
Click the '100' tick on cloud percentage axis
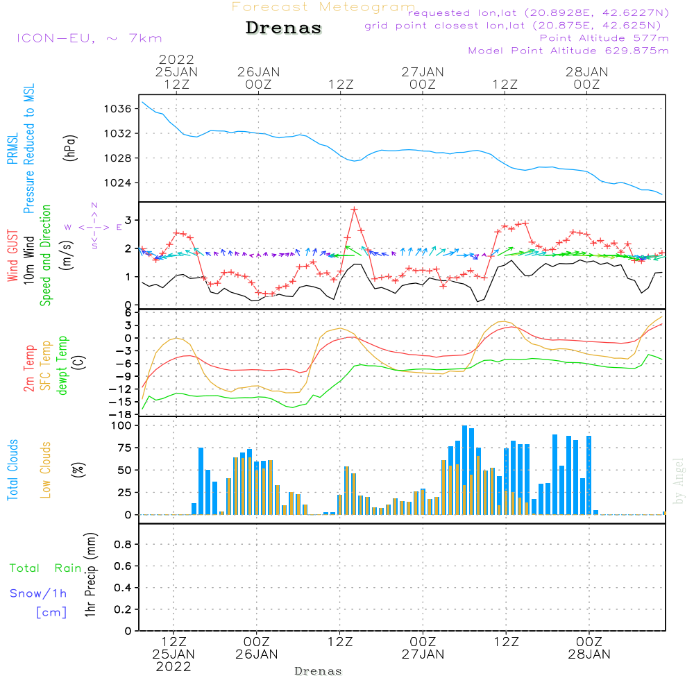pyautogui.click(x=121, y=425)
